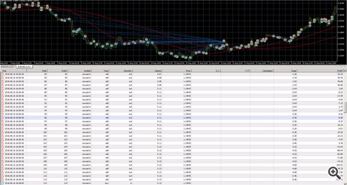Select the time cell 2018.08.16 18:38:00
Image resolution: width=347 pixels, height=185 pixels.
pyautogui.click(x=14, y=183)
